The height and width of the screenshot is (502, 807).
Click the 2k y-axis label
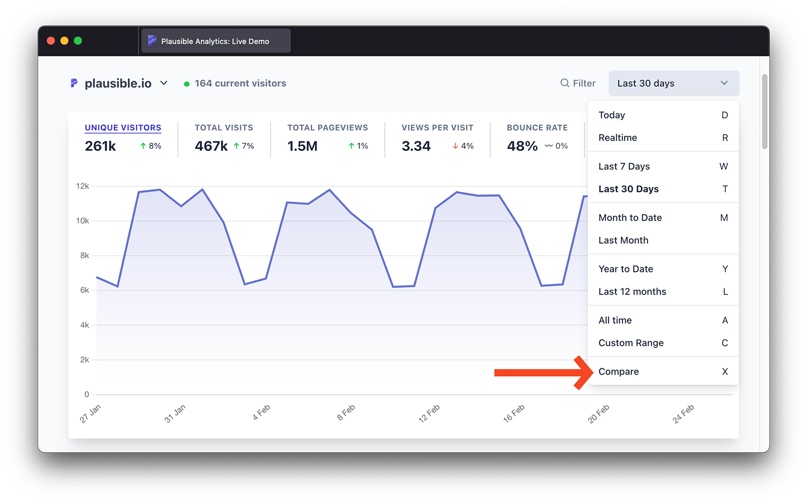coord(84,360)
